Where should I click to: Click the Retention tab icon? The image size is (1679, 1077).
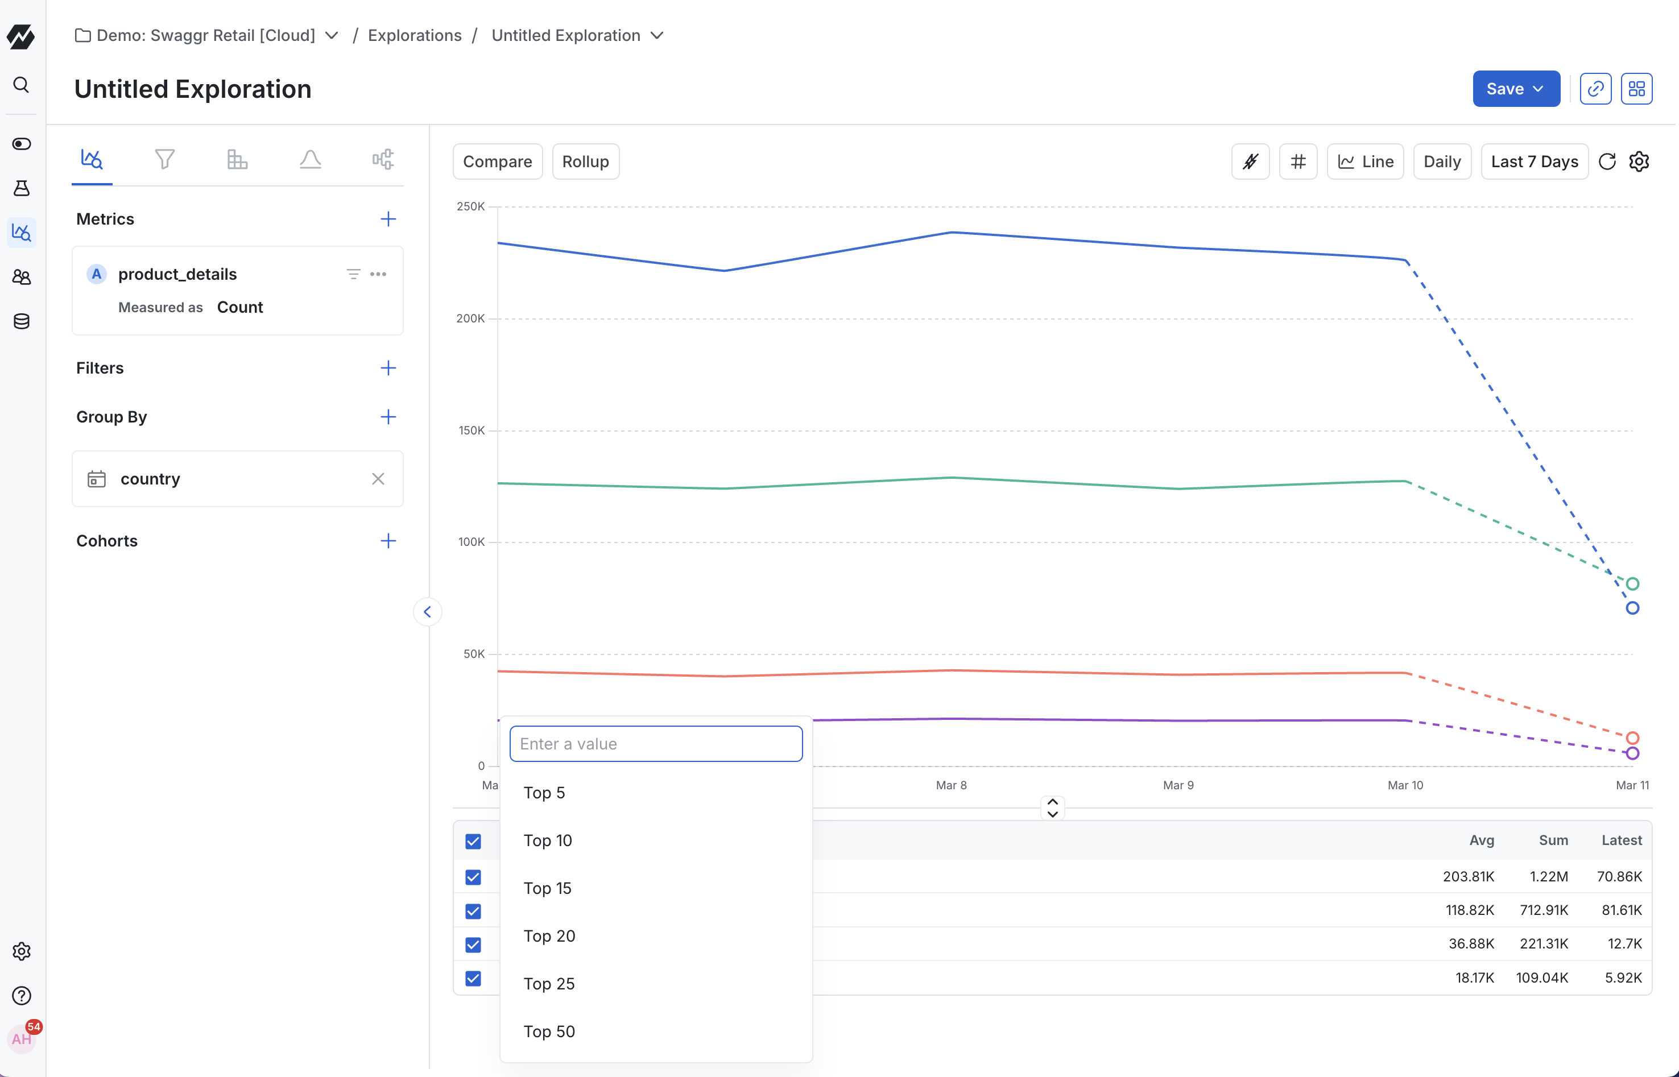pos(237,159)
